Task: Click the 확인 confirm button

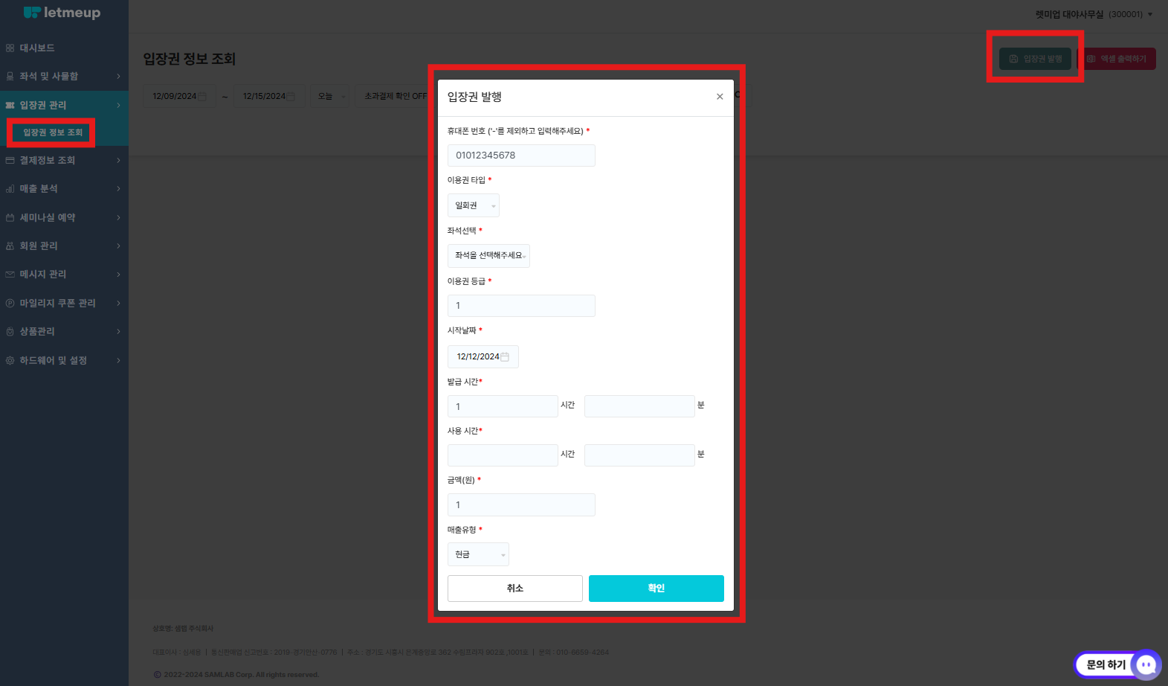Action: point(656,589)
